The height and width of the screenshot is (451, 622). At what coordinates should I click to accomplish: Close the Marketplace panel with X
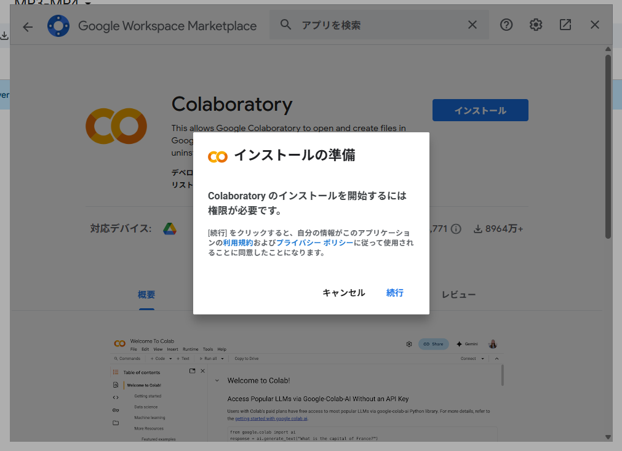(595, 25)
